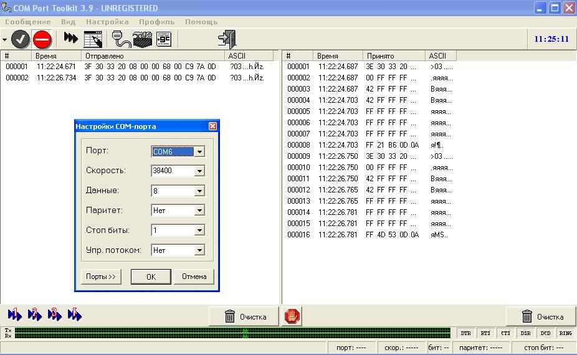Click the toolbox options icon
This screenshot has width=577, height=355.
143,39
